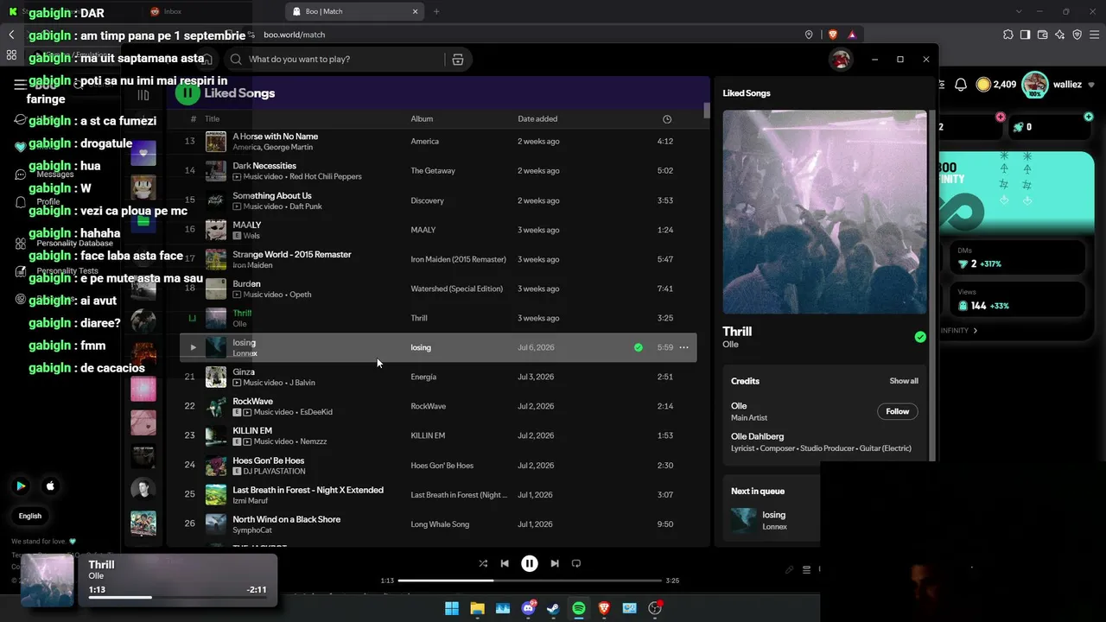The width and height of the screenshot is (1106, 622).
Task: Switch to the 'Boo | Match' browser tab
Action: (354, 11)
